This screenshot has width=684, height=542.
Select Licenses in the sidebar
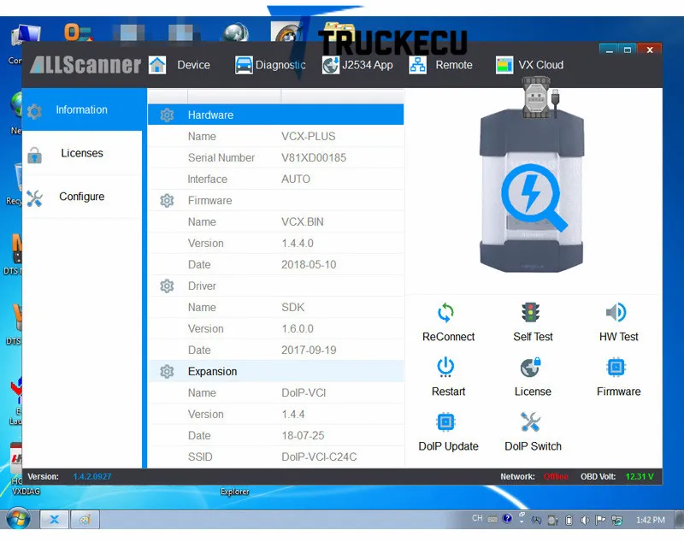pyautogui.click(x=82, y=153)
